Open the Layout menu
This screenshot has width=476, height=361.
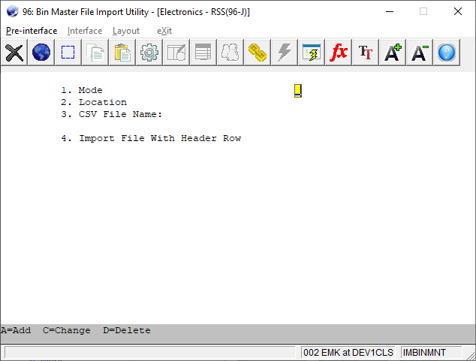(x=126, y=31)
